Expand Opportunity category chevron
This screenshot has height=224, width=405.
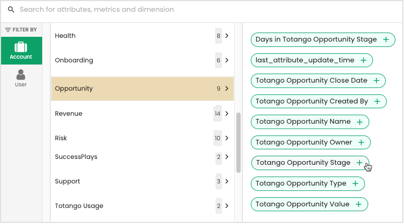(227, 89)
